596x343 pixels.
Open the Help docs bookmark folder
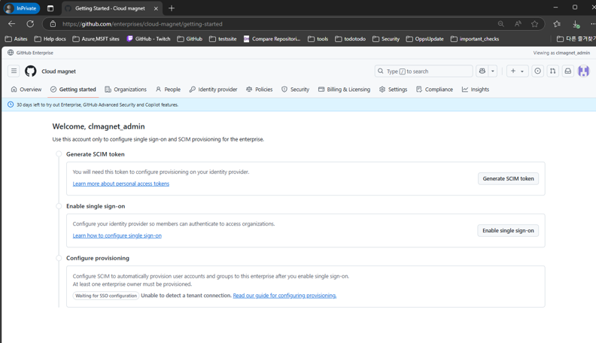[50, 39]
